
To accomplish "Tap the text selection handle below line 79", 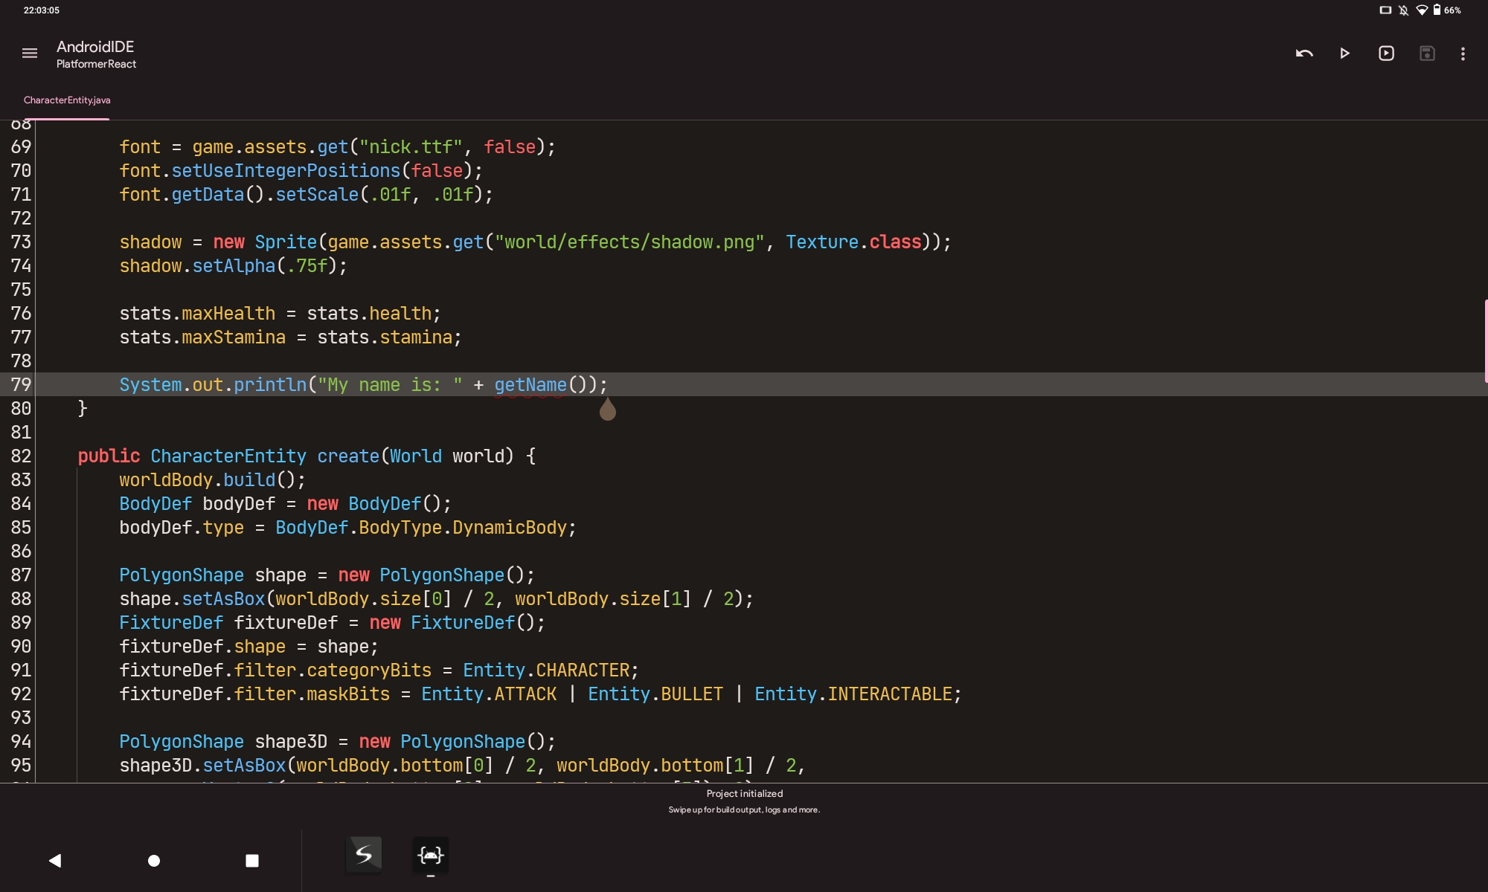I will click(x=608, y=410).
